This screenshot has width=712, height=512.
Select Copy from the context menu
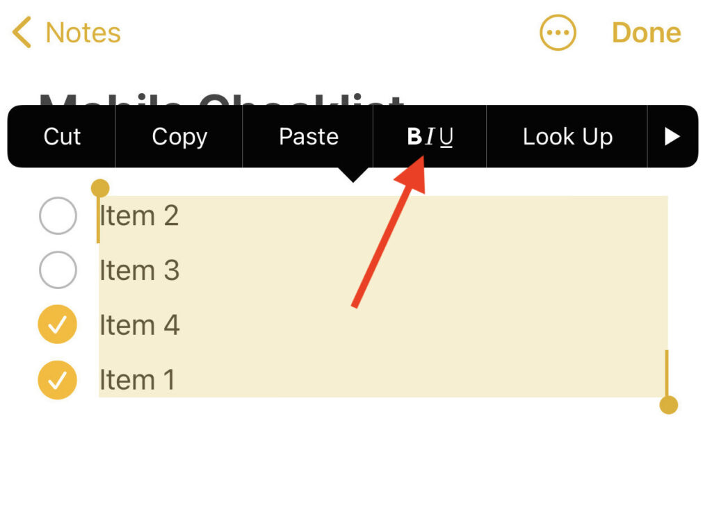pyautogui.click(x=179, y=136)
